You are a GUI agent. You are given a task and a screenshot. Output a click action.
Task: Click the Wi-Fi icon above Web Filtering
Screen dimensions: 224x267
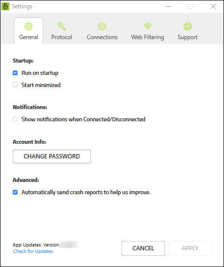click(147, 26)
